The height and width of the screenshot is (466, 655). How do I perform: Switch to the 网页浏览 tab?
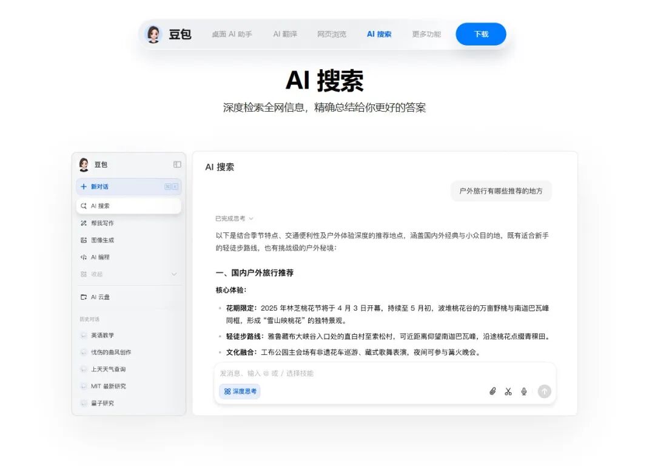point(332,34)
